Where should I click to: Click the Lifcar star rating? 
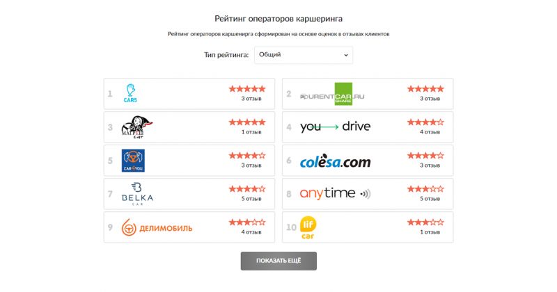click(425, 222)
